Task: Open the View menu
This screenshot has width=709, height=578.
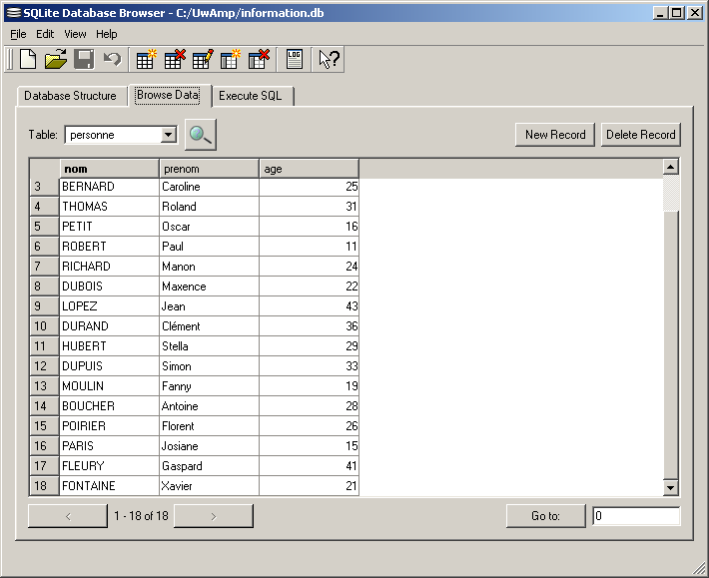Action: coord(75,34)
